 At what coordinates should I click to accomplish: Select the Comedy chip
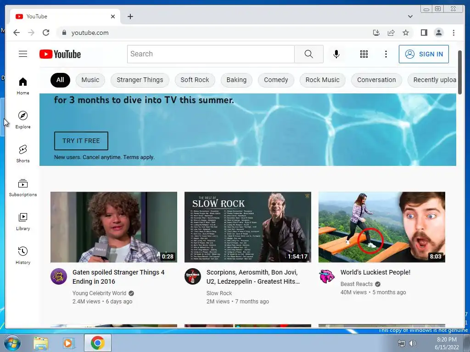(276, 80)
